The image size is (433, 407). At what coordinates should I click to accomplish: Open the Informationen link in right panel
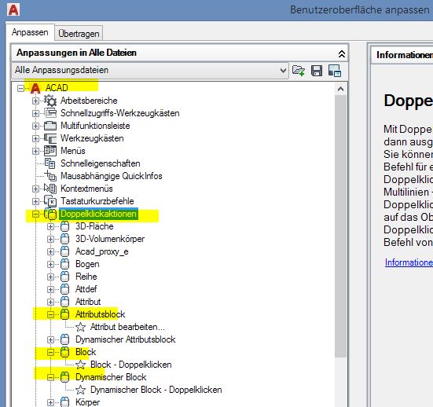point(409,262)
